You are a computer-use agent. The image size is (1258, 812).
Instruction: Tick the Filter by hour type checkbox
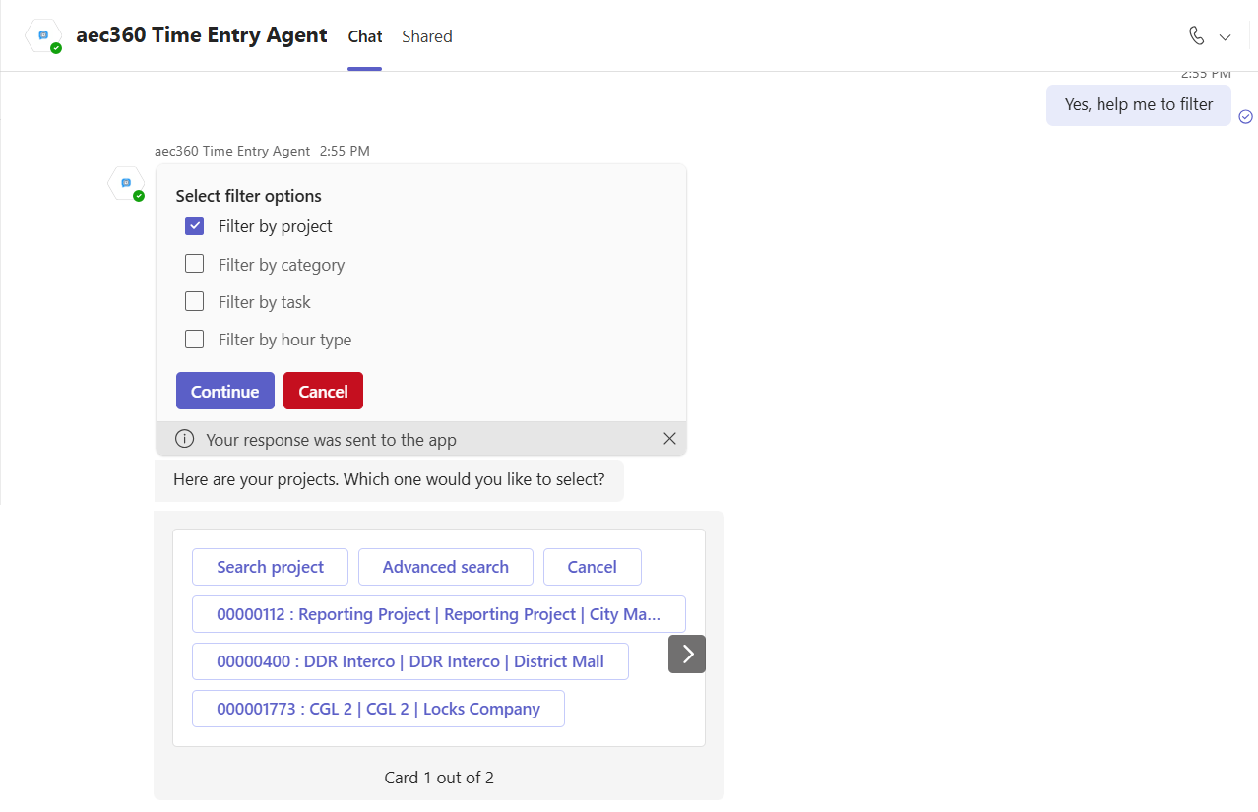click(195, 339)
